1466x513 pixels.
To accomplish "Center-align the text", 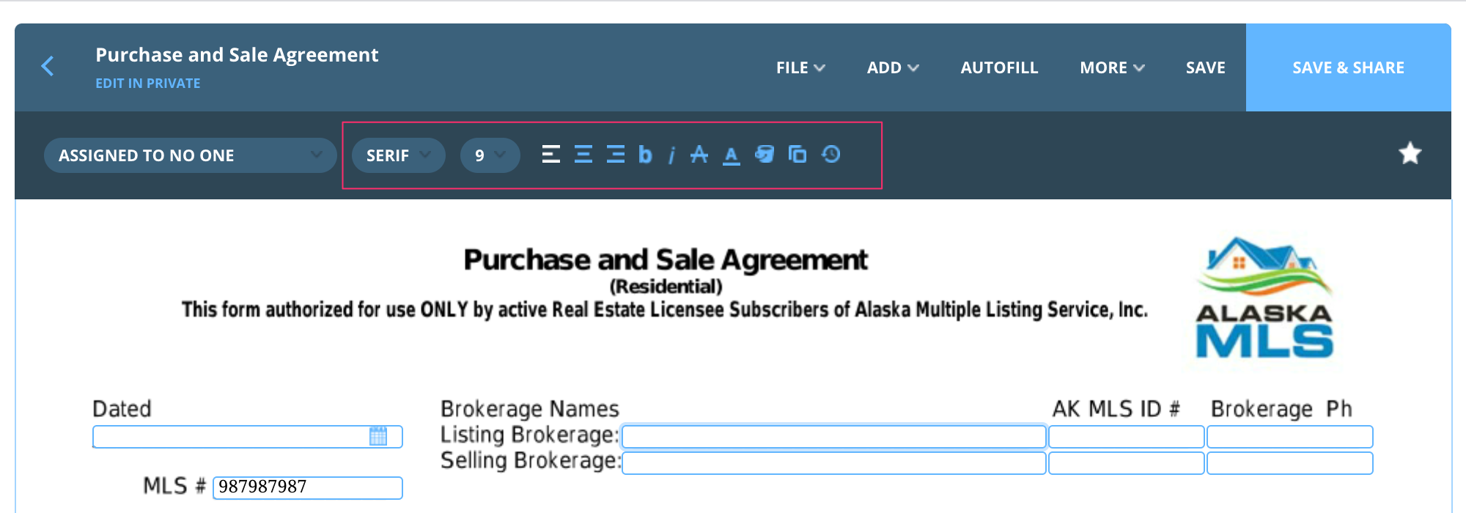I will [583, 155].
